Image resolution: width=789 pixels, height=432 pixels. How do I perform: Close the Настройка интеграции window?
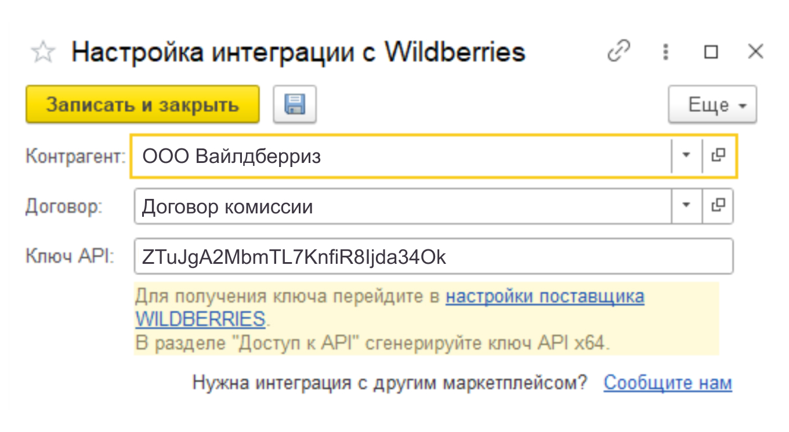click(x=755, y=52)
